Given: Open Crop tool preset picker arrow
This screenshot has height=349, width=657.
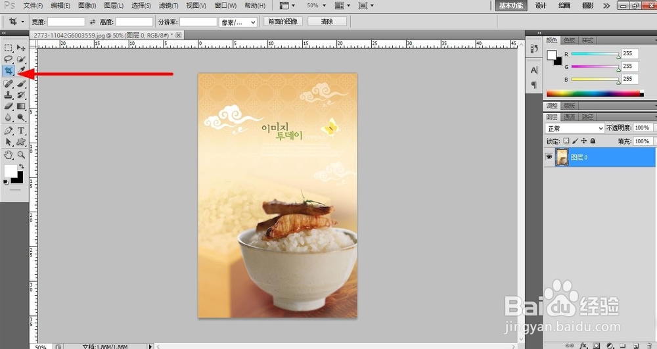Looking at the screenshot, I should pos(22,22).
